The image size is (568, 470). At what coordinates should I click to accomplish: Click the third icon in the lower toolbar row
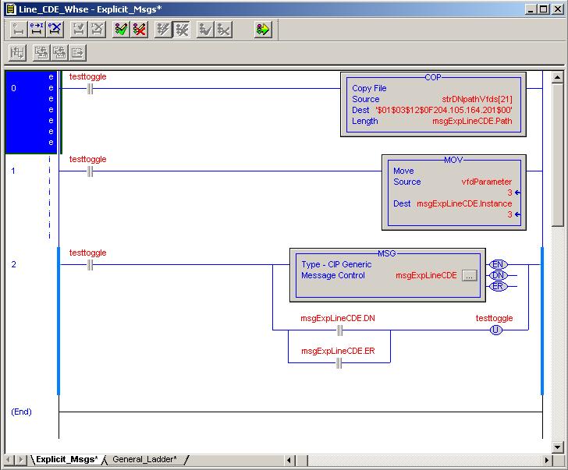tap(59, 53)
